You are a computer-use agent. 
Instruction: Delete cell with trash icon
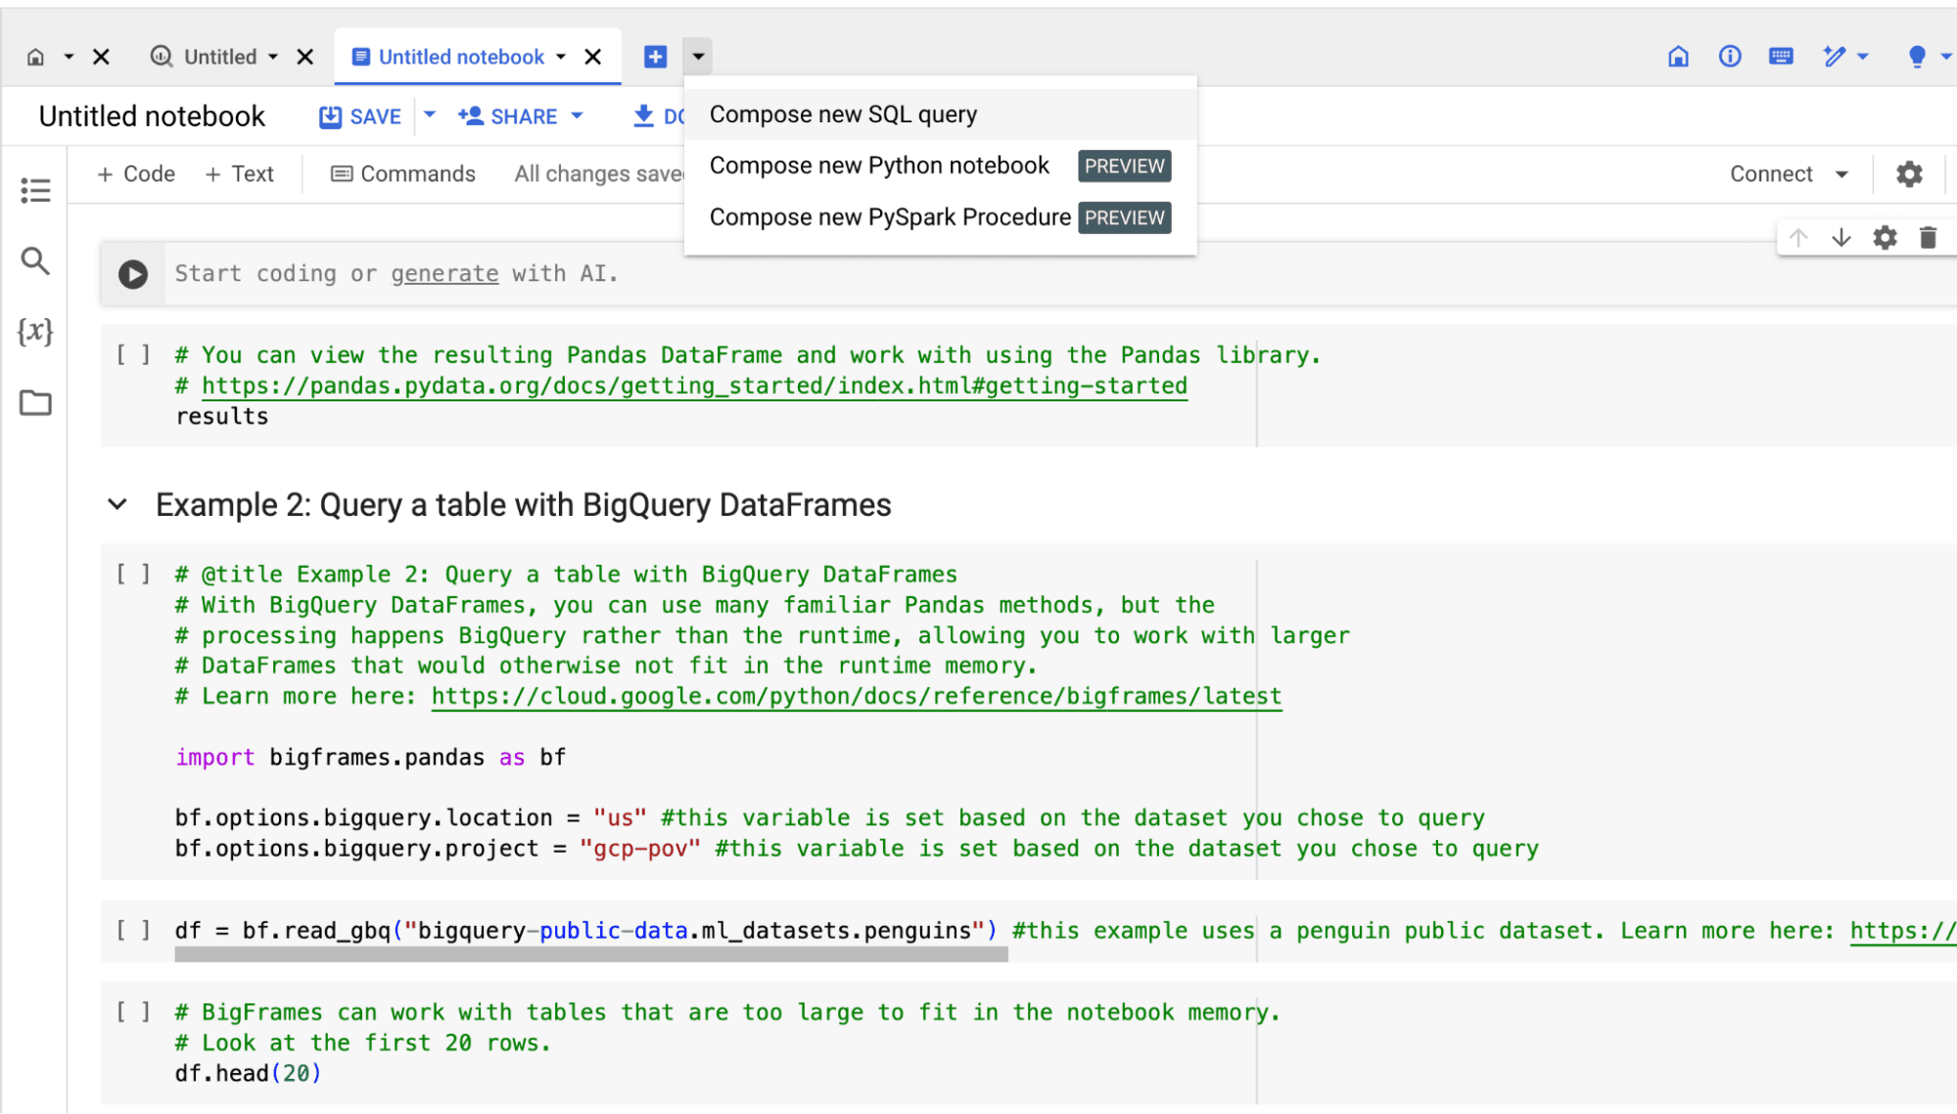pos(1928,238)
